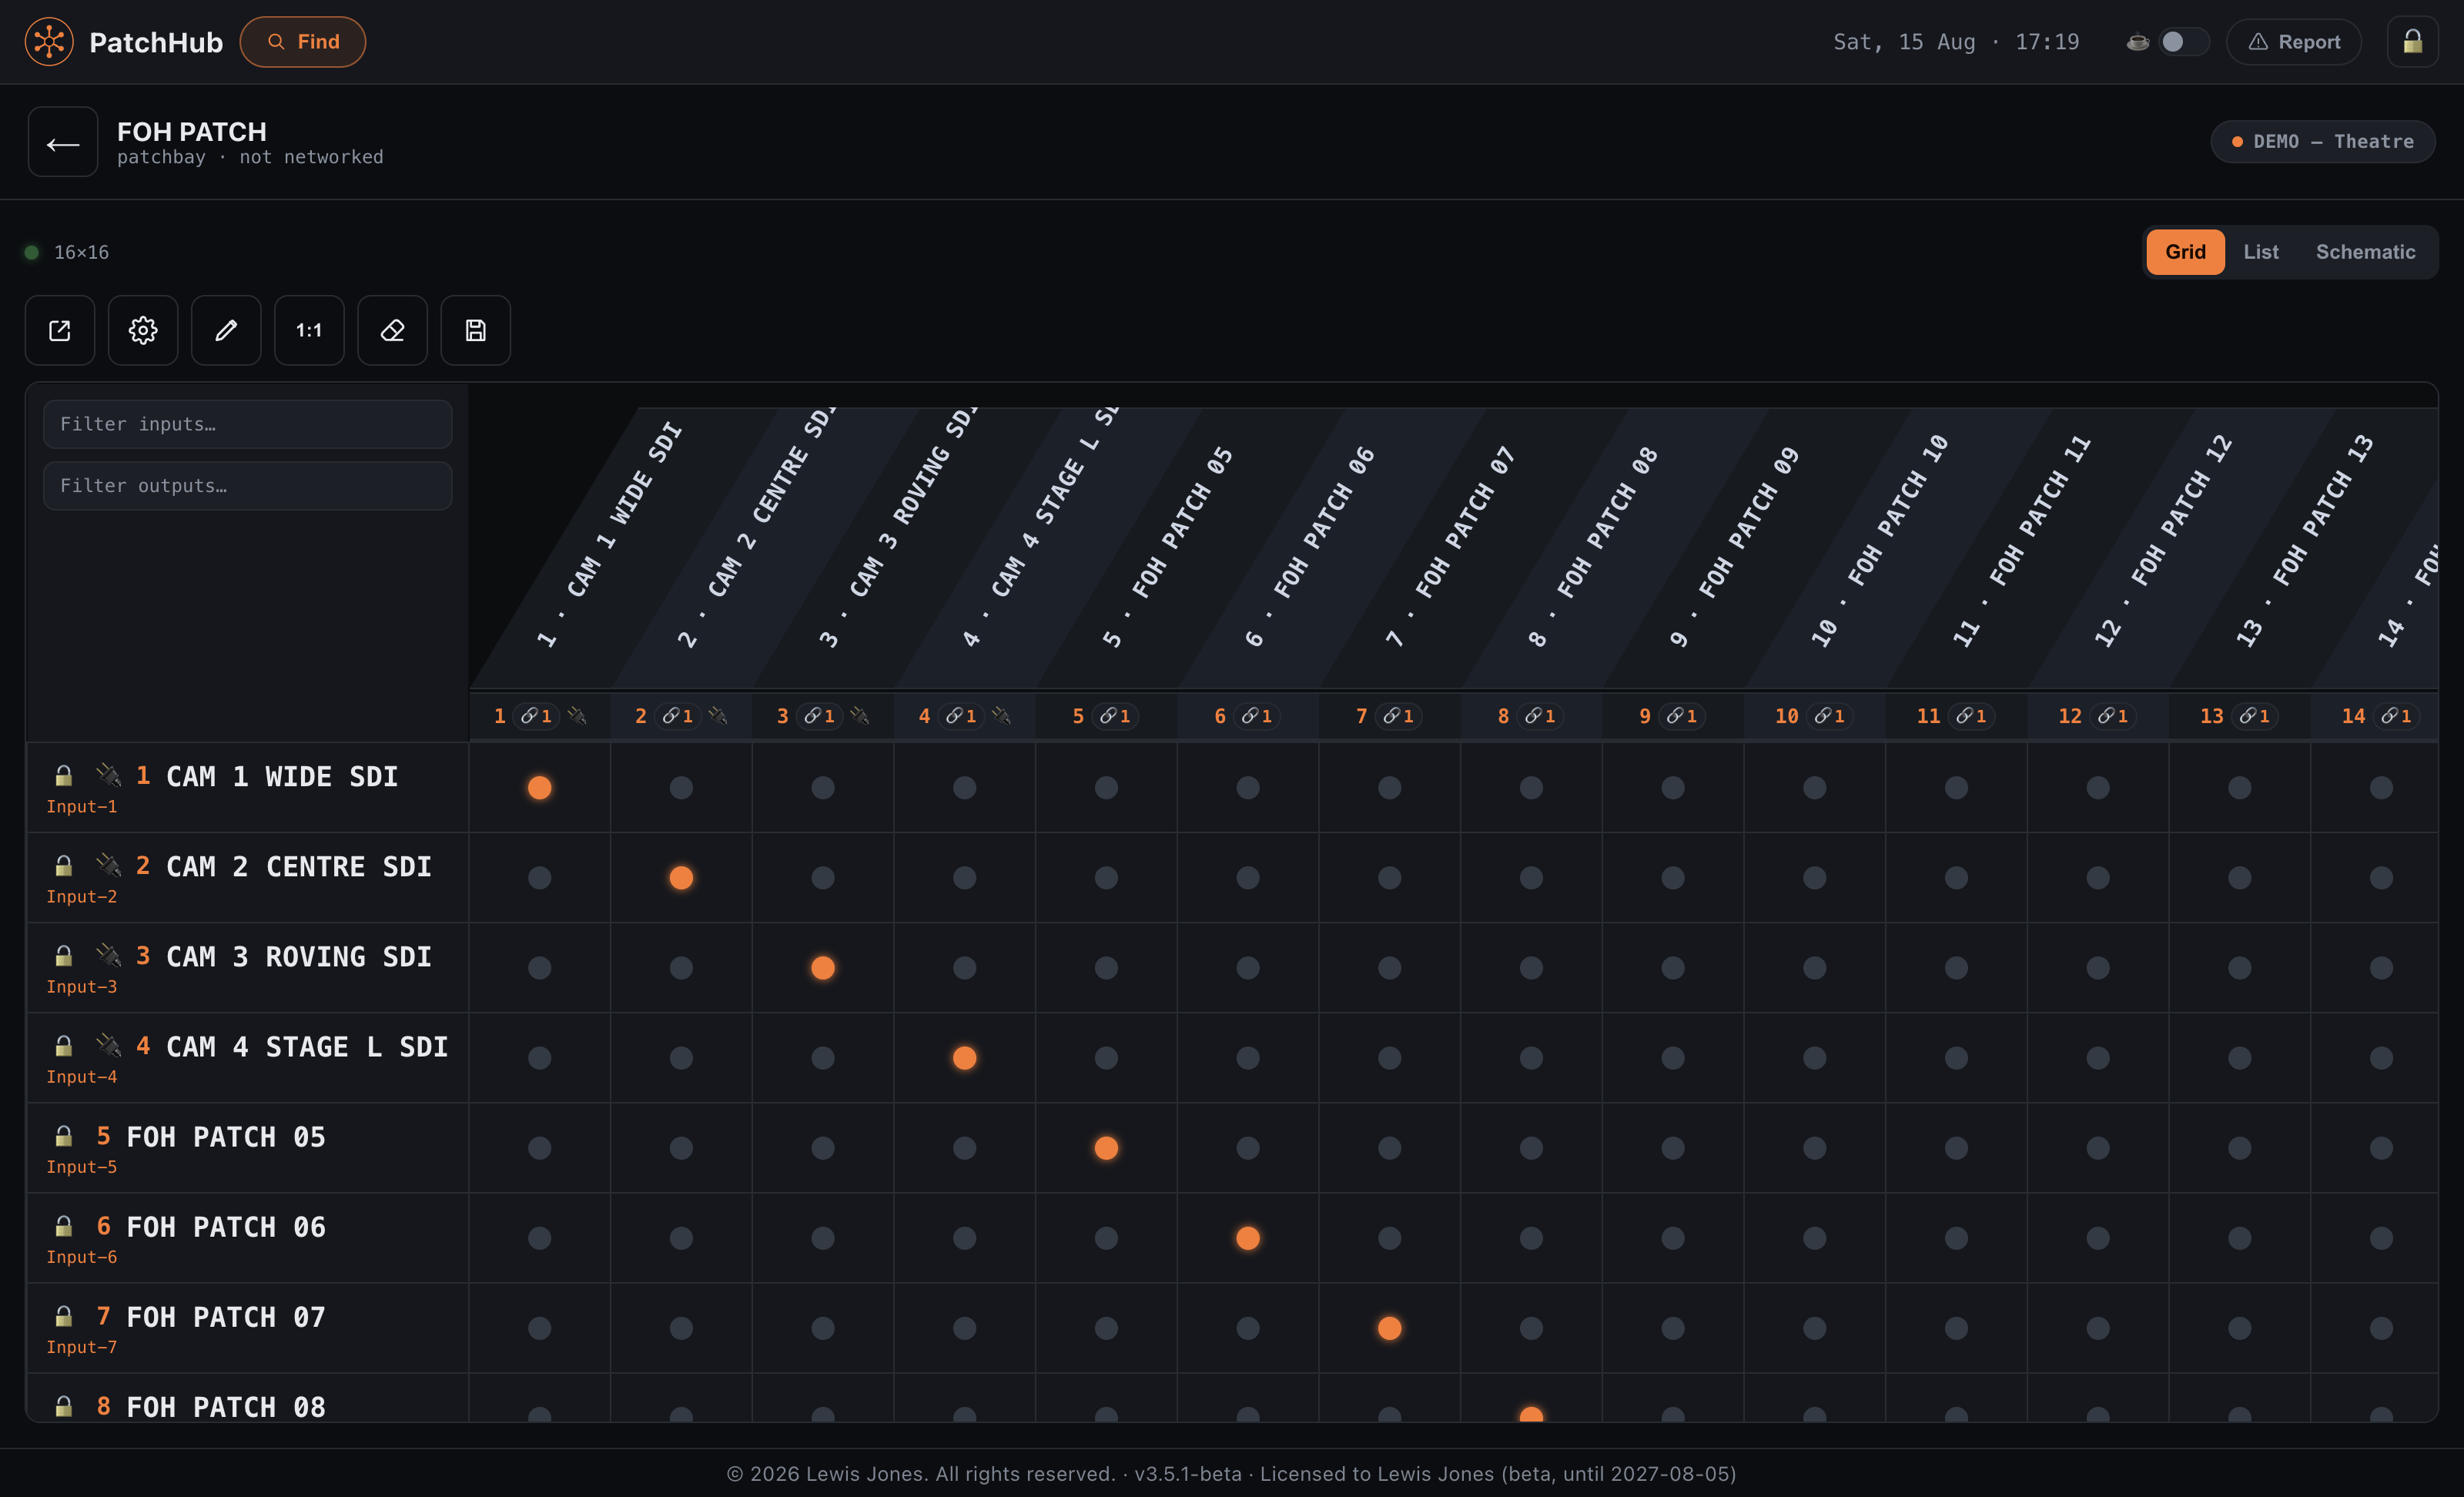Open the padlock button in top bar
2464x1497 pixels.
click(x=2413, y=42)
